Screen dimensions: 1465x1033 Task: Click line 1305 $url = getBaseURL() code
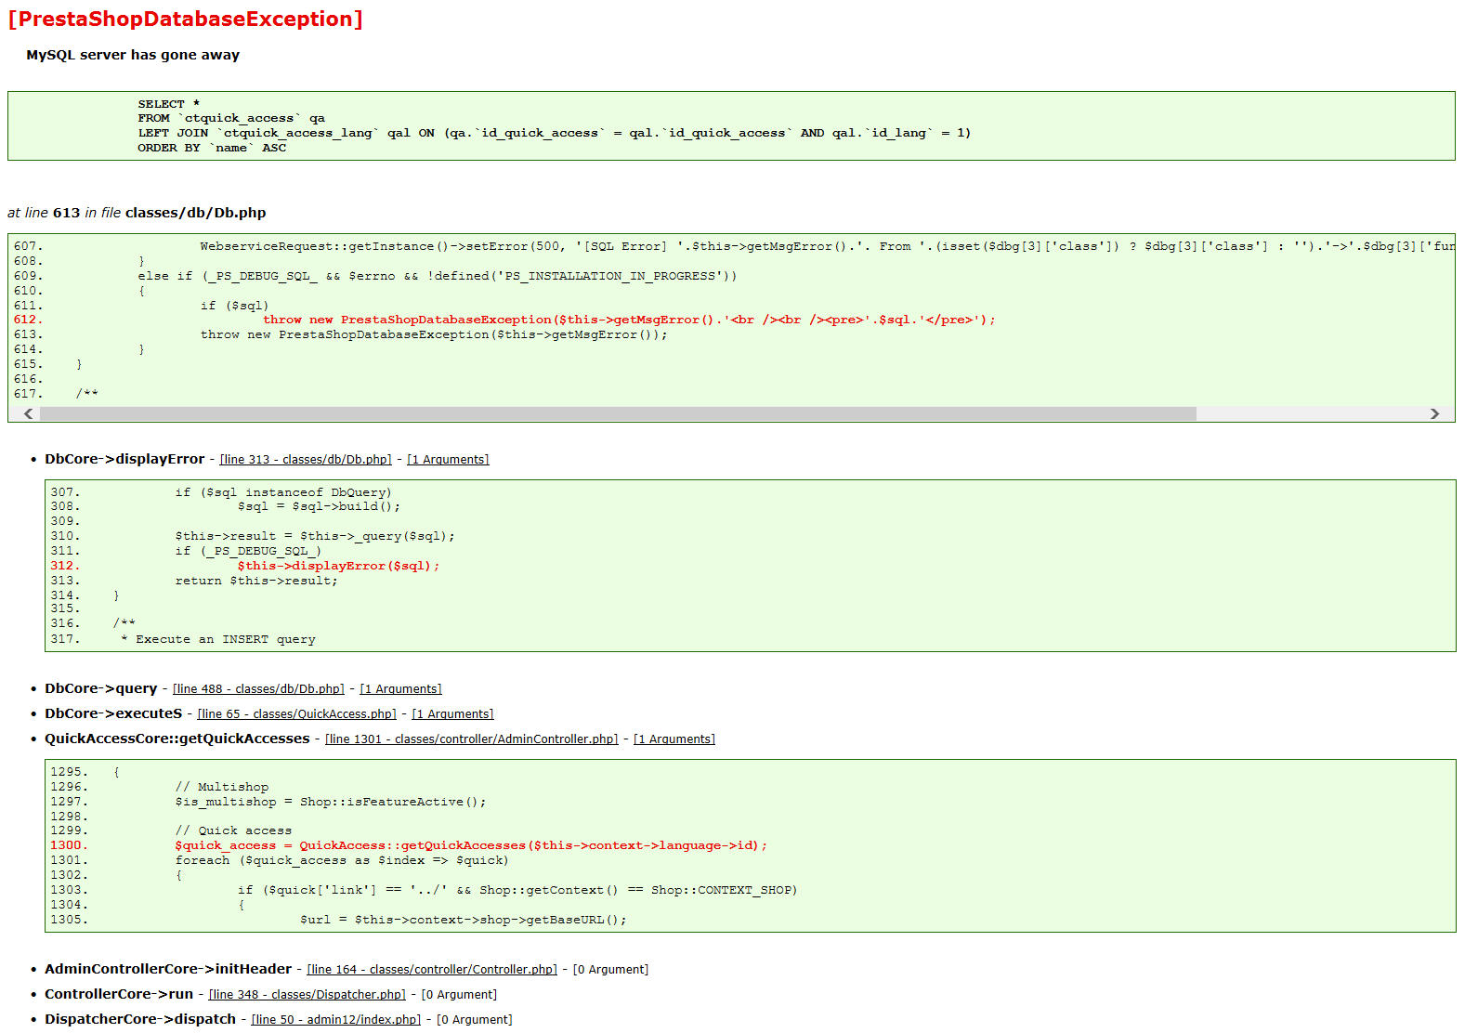pos(464,920)
